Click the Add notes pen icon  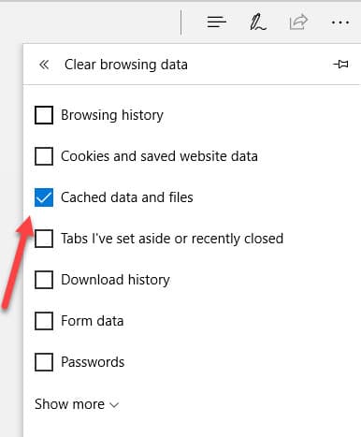coord(257,22)
